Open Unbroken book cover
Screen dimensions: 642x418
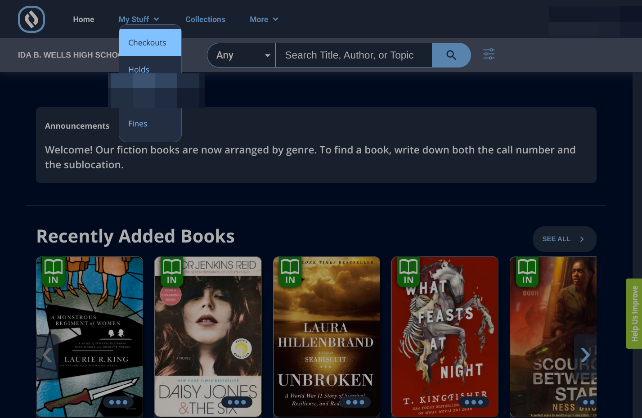click(327, 337)
